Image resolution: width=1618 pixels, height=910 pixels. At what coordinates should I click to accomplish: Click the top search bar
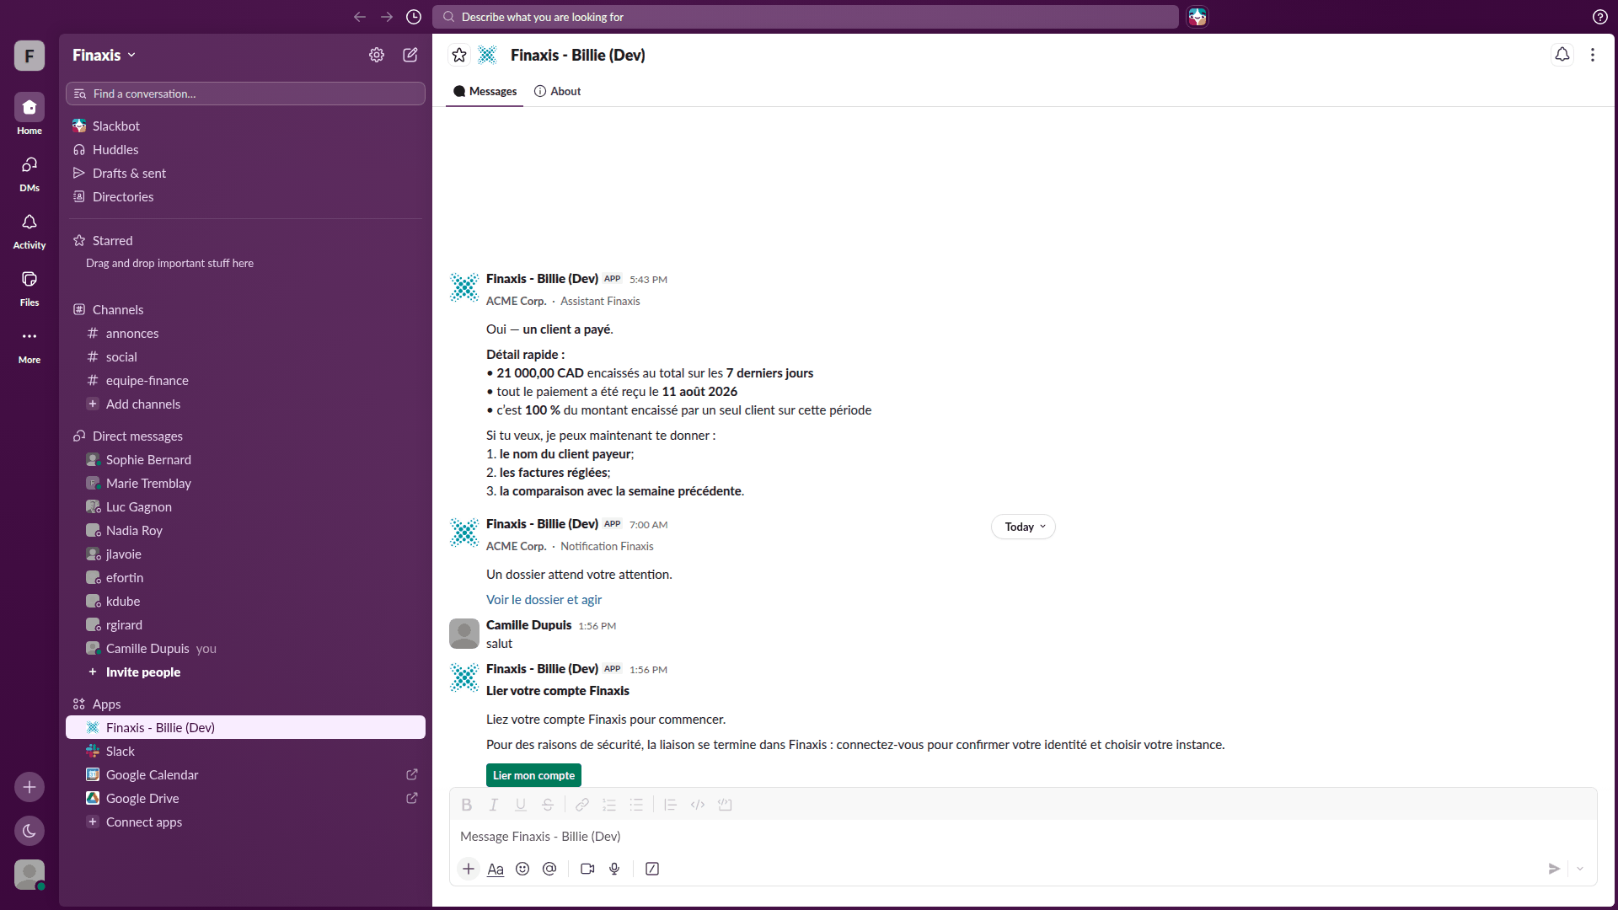806,17
